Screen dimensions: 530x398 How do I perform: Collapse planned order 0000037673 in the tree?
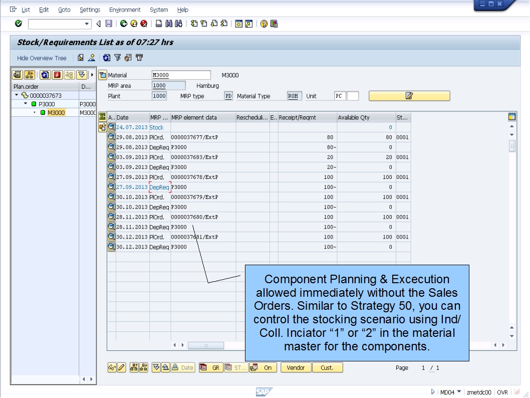click(17, 94)
